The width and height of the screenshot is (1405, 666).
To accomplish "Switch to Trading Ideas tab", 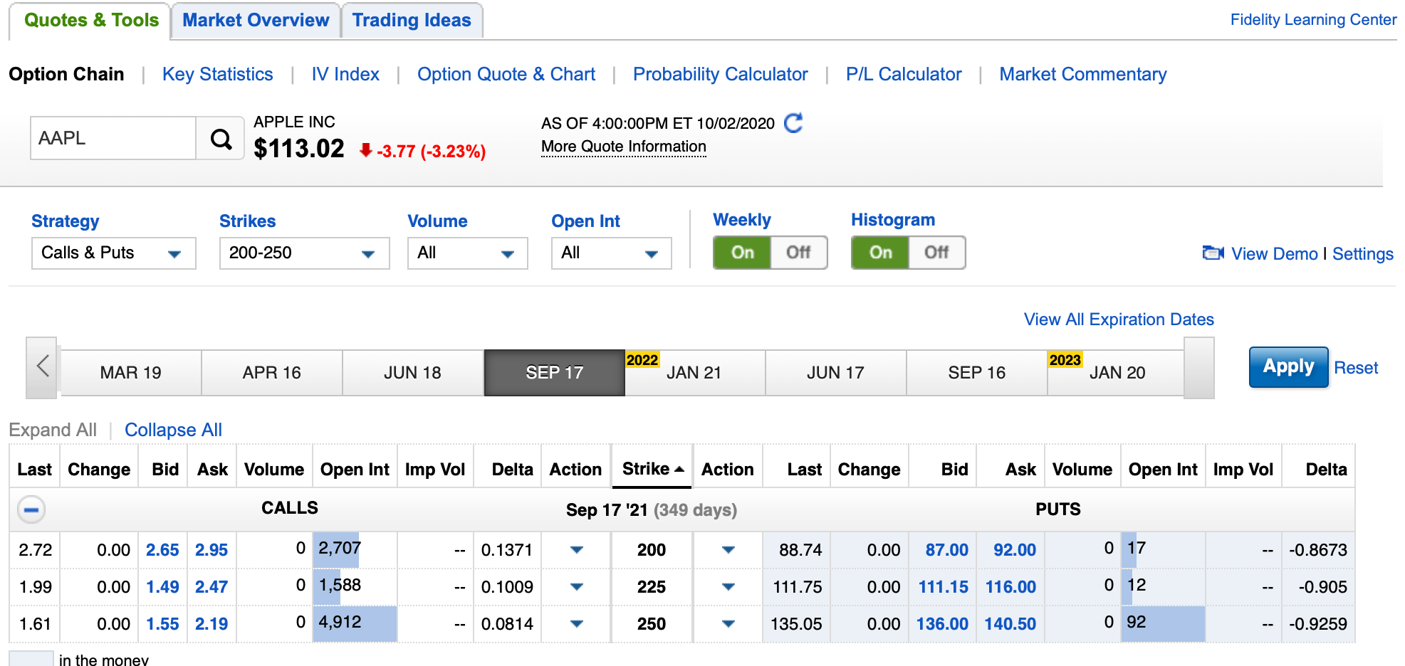I will 412,21.
